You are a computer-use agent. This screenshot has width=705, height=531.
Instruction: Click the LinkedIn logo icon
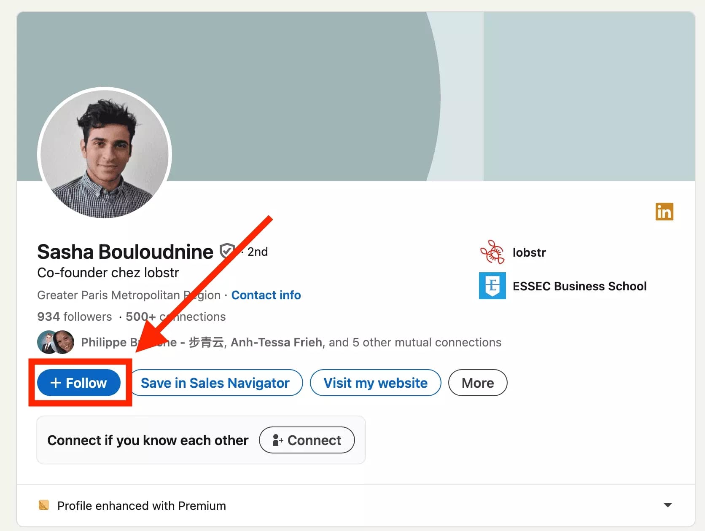click(664, 212)
